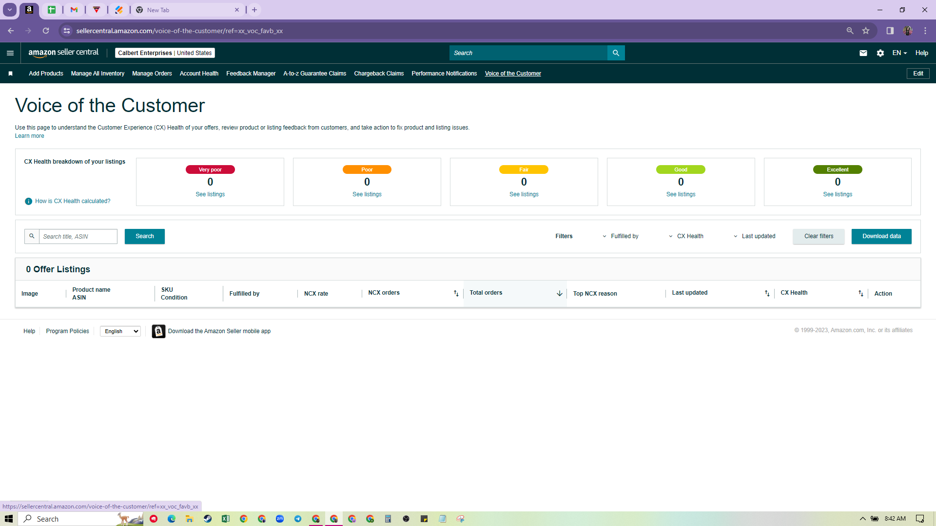See listings under Fair
The image size is (936, 526).
(524, 194)
